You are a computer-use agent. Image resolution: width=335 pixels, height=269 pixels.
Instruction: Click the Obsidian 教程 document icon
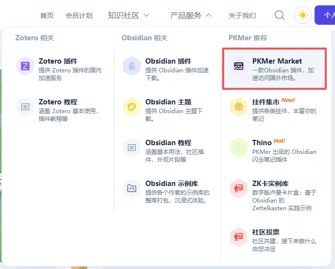click(x=132, y=148)
